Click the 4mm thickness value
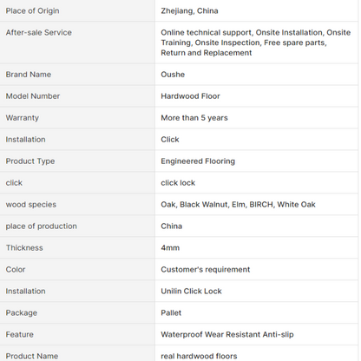 pyautogui.click(x=170, y=248)
